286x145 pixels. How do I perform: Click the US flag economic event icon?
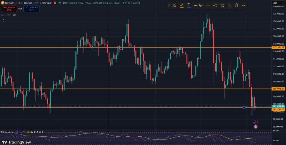pyautogui.click(x=256, y=127)
